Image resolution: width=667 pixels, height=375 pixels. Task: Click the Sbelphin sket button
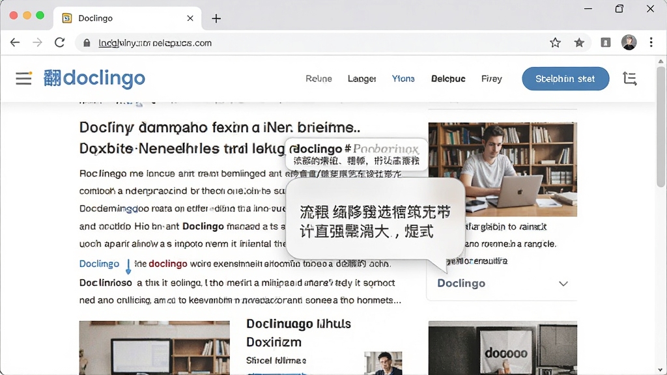[x=565, y=79]
